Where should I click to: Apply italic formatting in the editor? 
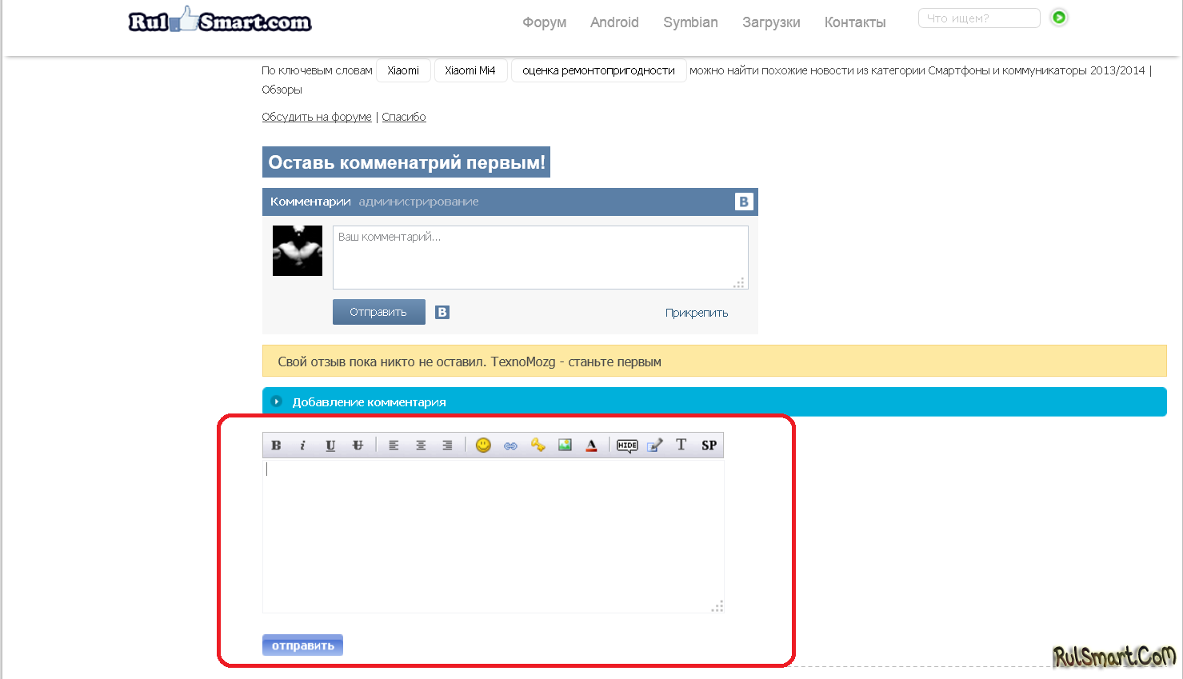pyautogui.click(x=302, y=445)
